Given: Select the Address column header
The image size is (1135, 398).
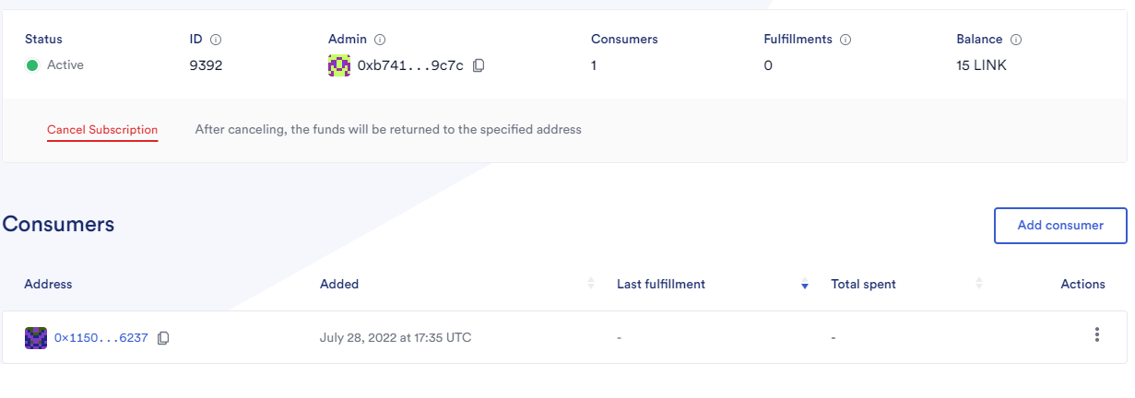Looking at the screenshot, I should [x=48, y=284].
